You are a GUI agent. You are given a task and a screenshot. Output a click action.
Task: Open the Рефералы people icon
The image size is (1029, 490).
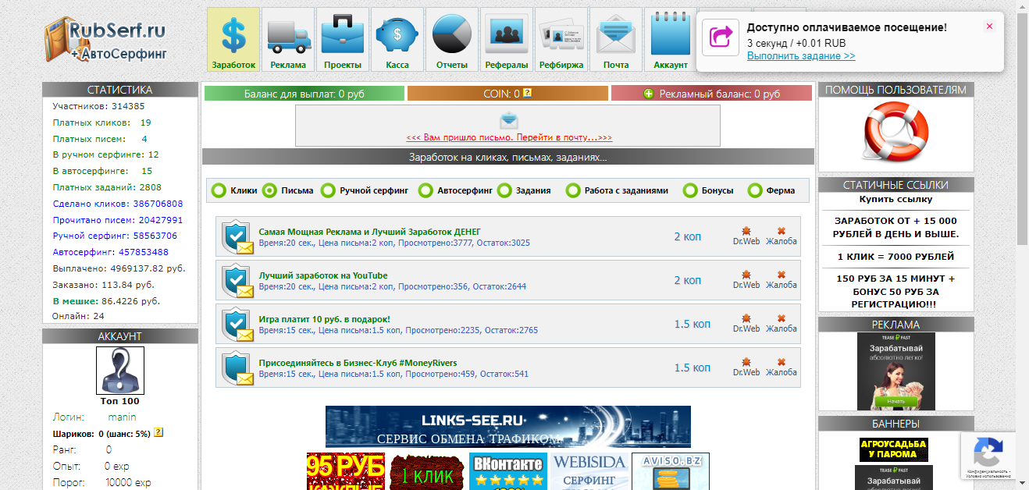tap(507, 40)
